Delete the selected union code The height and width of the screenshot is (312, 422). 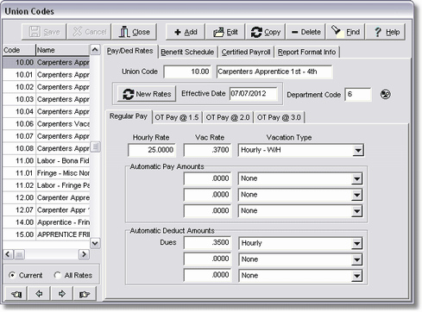click(305, 32)
